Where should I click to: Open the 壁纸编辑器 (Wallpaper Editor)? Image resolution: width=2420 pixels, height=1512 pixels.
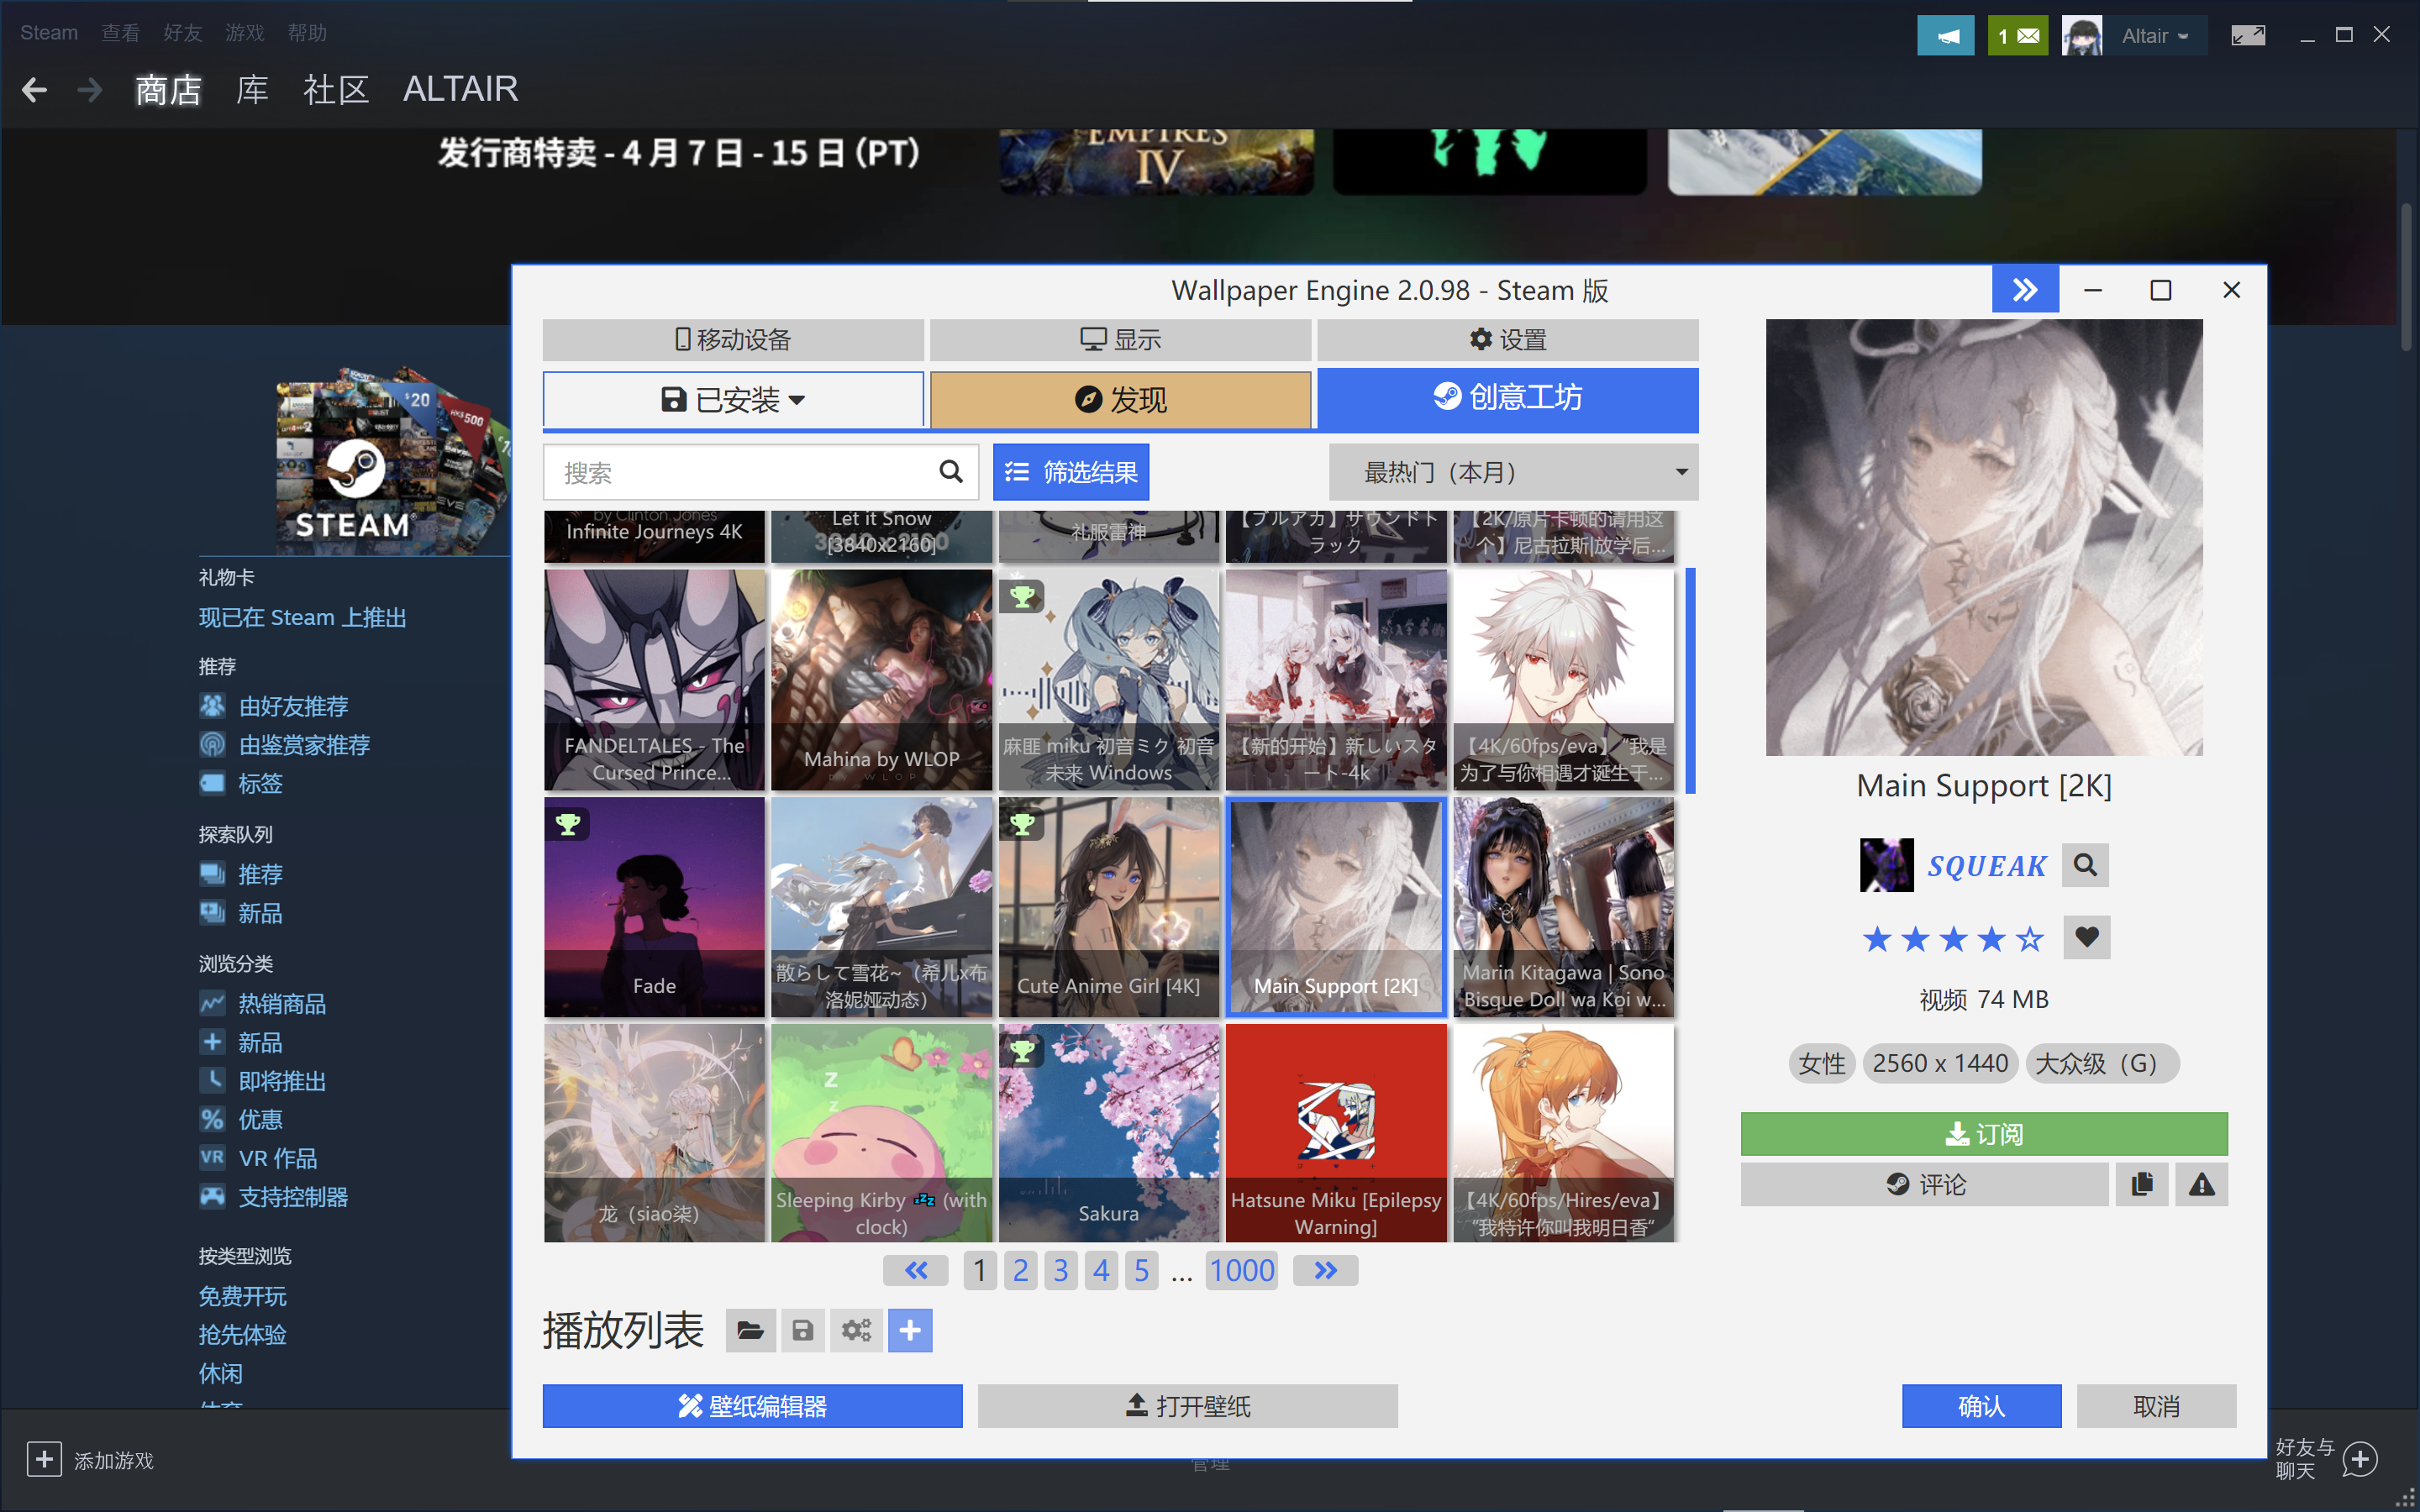(752, 1406)
